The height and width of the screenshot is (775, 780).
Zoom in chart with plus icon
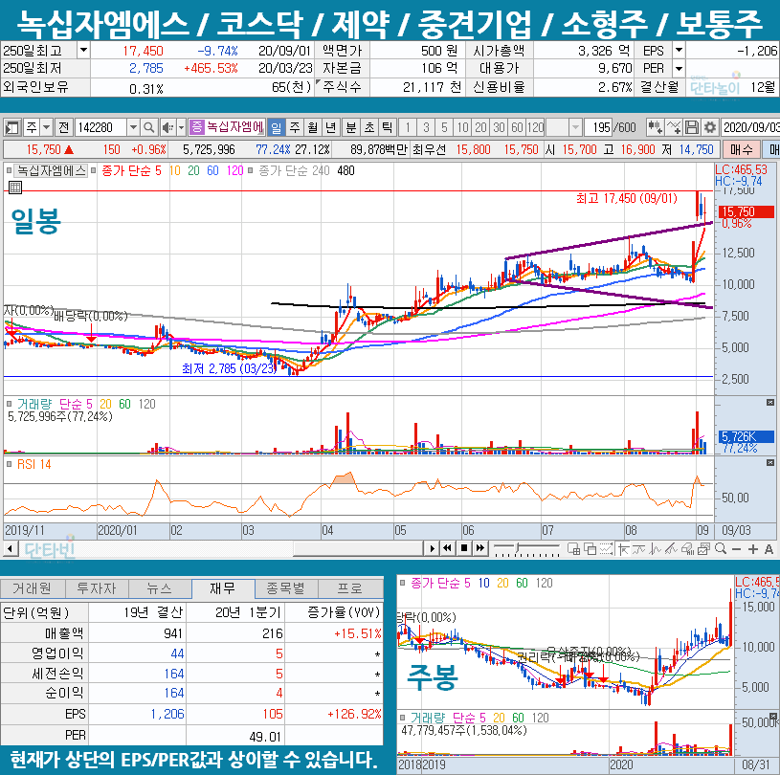(752, 549)
